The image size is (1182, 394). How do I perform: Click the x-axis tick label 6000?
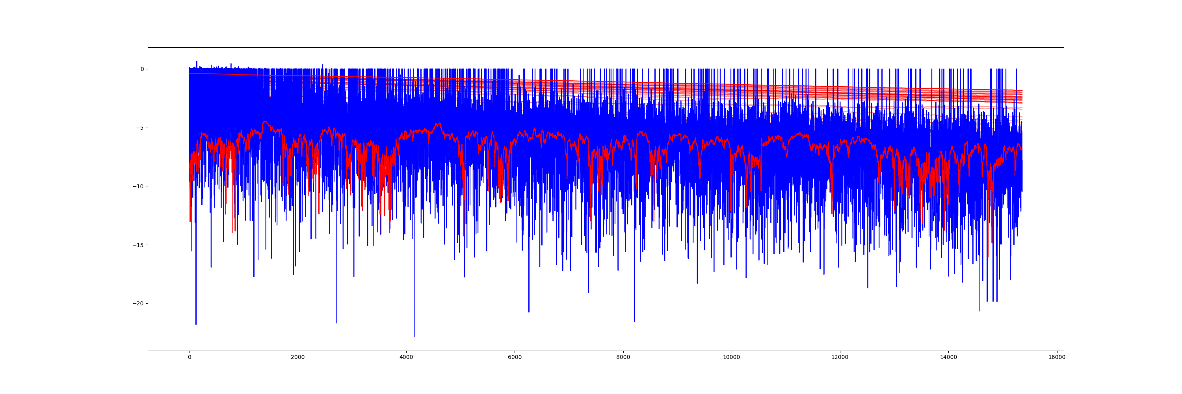pyautogui.click(x=515, y=357)
